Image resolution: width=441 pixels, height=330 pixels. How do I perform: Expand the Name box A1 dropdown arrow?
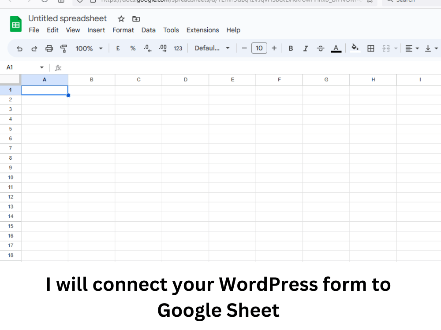point(41,67)
